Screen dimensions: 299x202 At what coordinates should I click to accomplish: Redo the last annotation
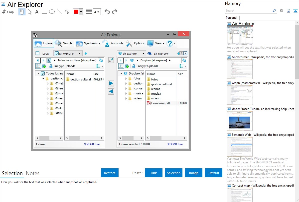[x=115, y=12]
